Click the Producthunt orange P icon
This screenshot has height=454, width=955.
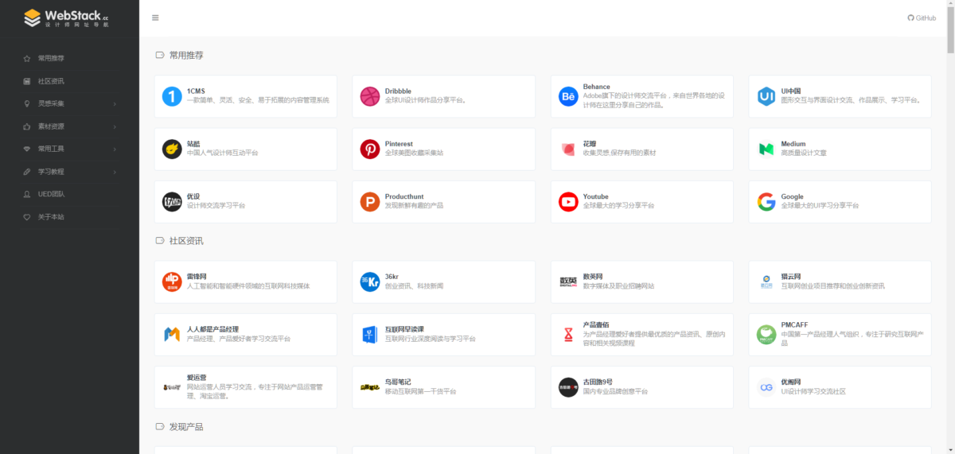click(x=370, y=202)
